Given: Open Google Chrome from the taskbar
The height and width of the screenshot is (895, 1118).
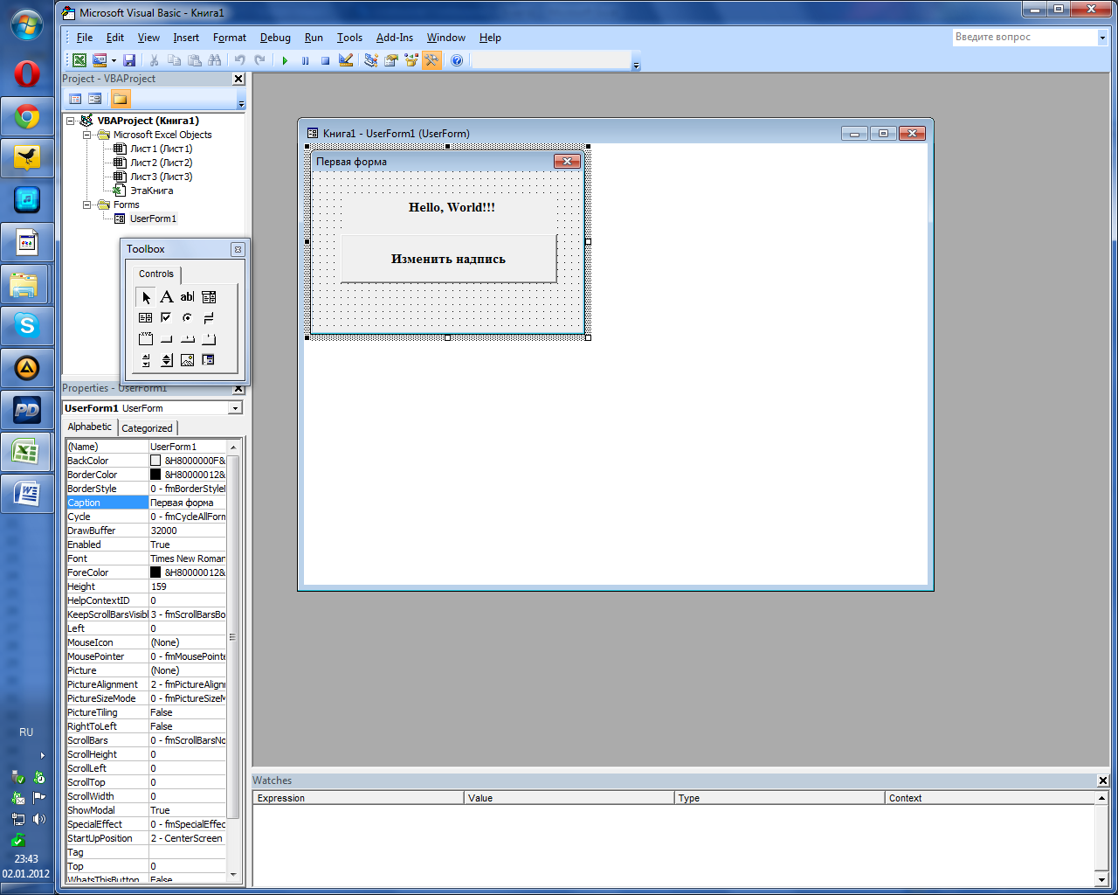Looking at the screenshot, I should pos(27,116).
